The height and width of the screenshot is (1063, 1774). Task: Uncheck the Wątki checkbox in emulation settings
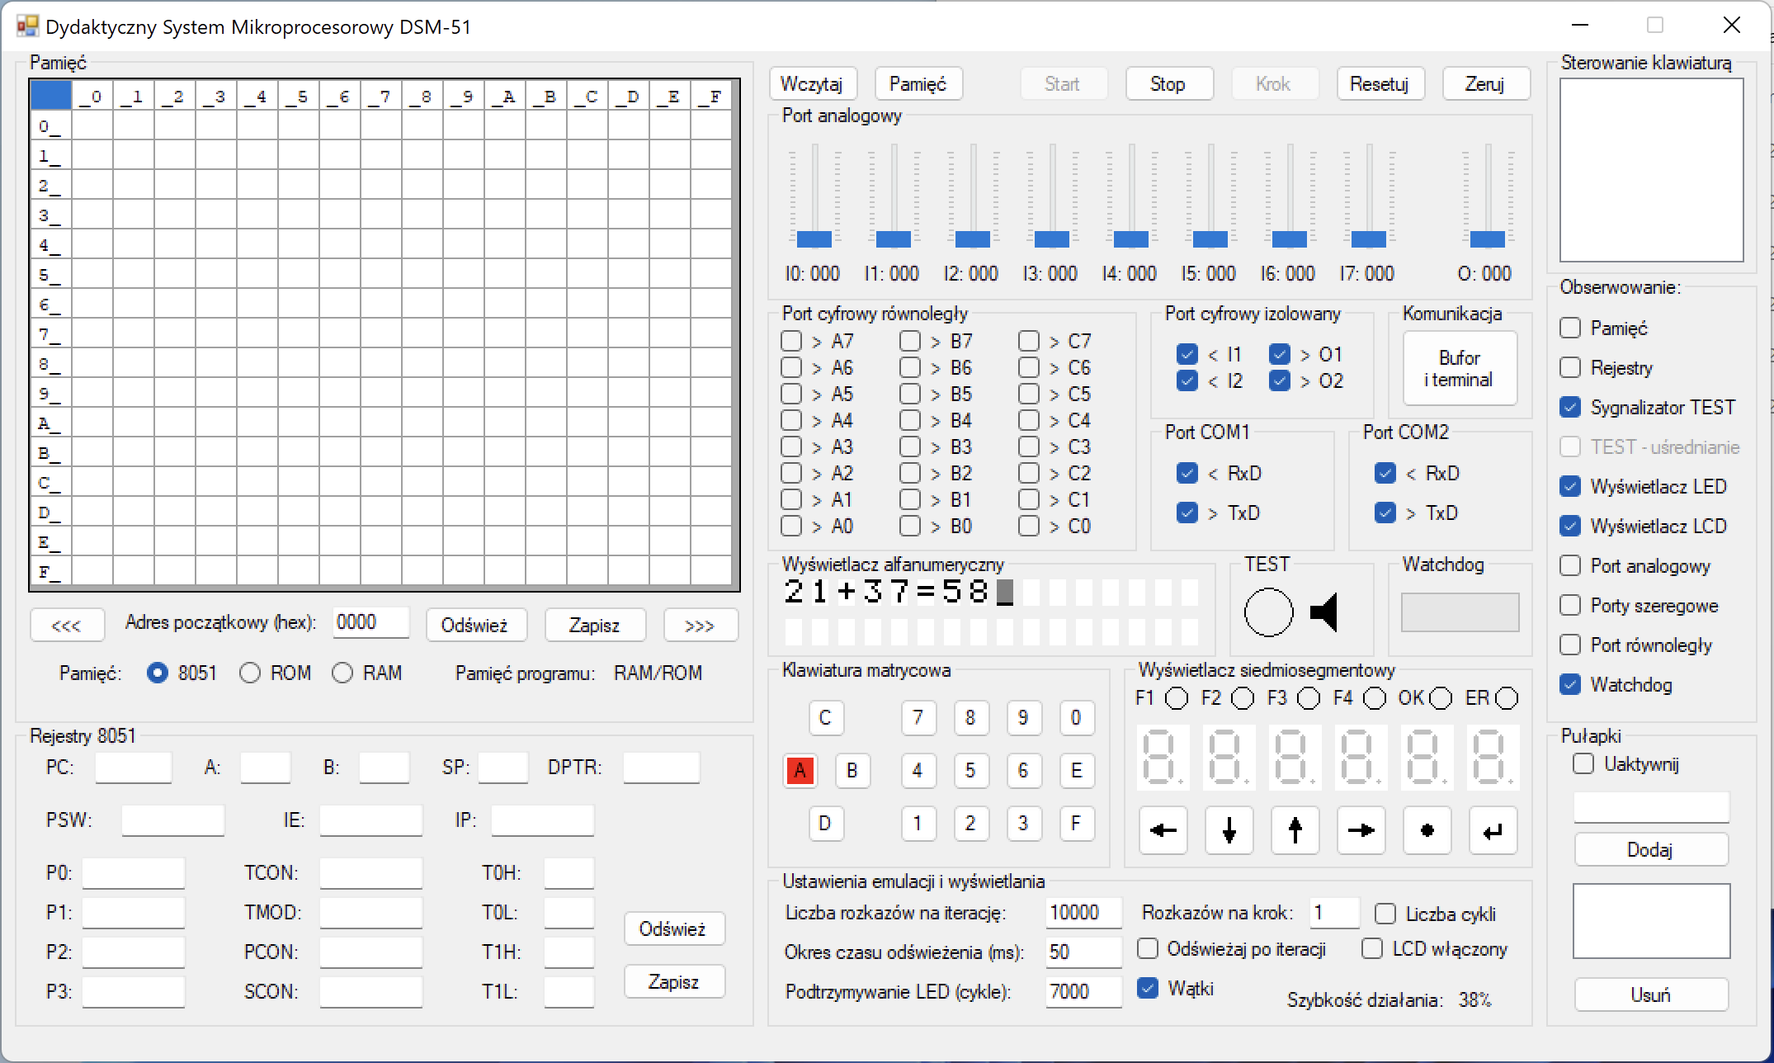[x=1148, y=987]
